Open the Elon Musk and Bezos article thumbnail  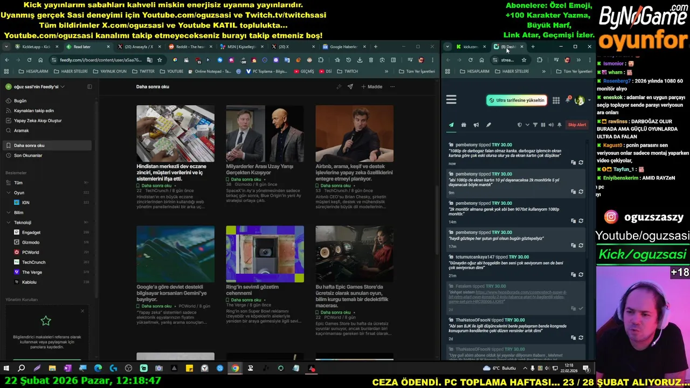tap(265, 134)
